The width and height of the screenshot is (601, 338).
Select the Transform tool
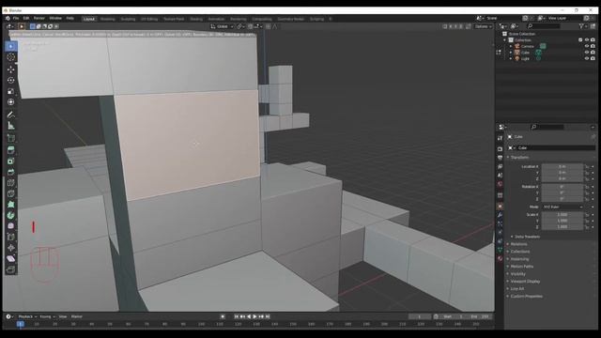pos(10,102)
